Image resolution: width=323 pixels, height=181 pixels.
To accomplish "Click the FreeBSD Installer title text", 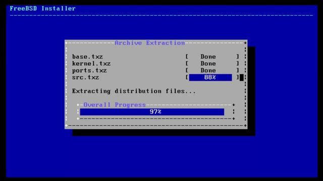I will [x=42, y=9].
